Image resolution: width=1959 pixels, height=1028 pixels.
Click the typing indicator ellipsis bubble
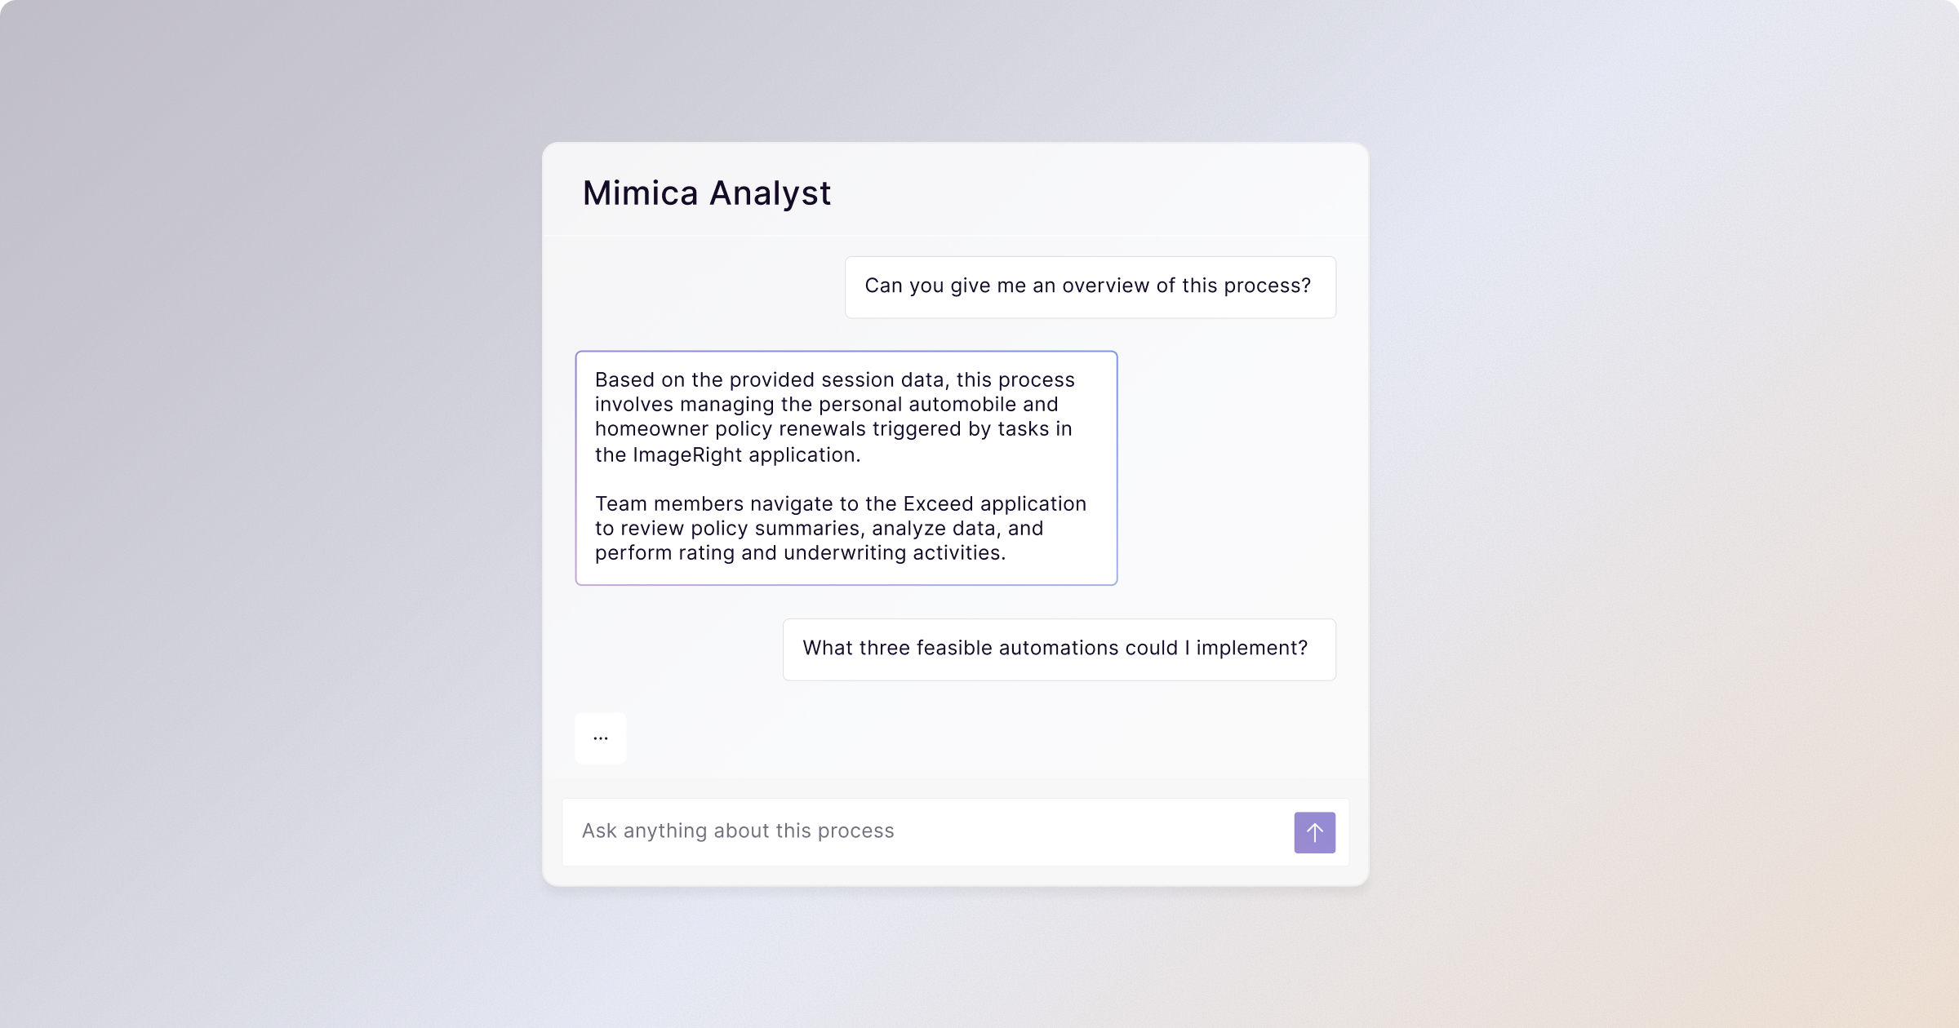[601, 738]
